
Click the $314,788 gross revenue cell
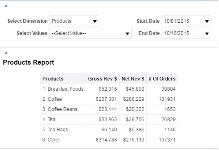tap(102, 140)
